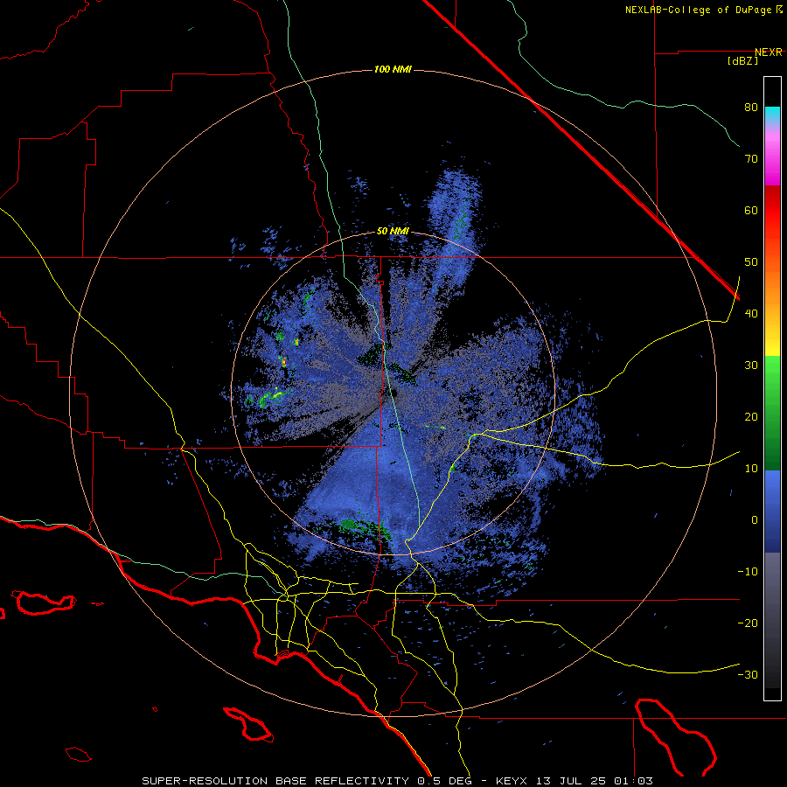Click the 20 value on dBZ scale

pyautogui.click(x=751, y=417)
